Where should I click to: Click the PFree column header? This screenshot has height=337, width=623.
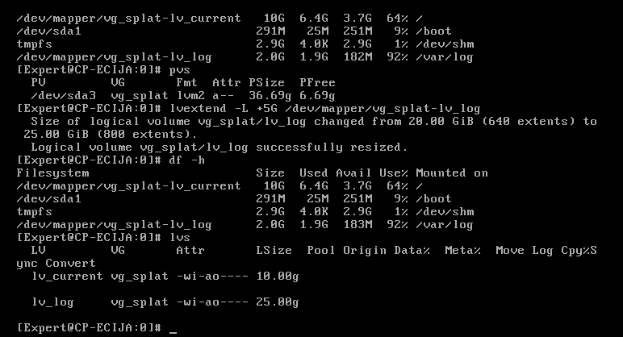(x=317, y=82)
